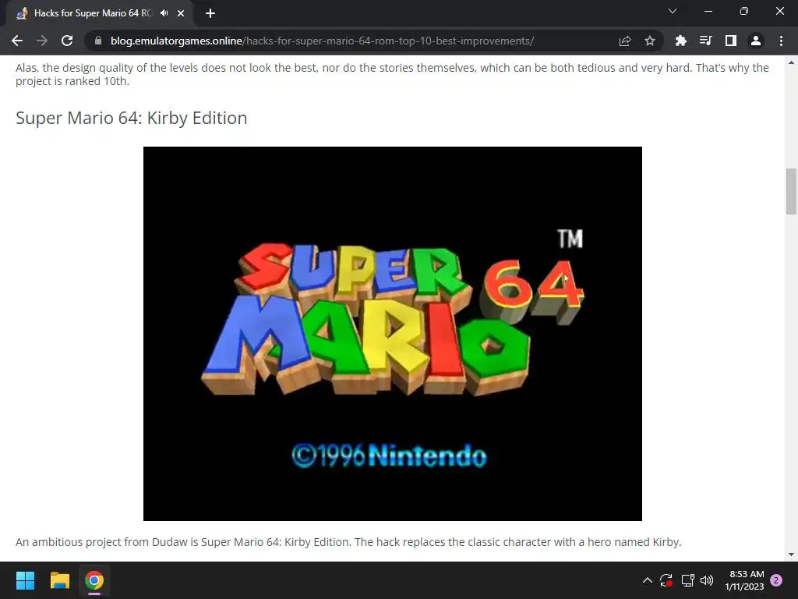The height and width of the screenshot is (599, 798).
Task: Toggle the browser side panel
Action: [x=731, y=41]
